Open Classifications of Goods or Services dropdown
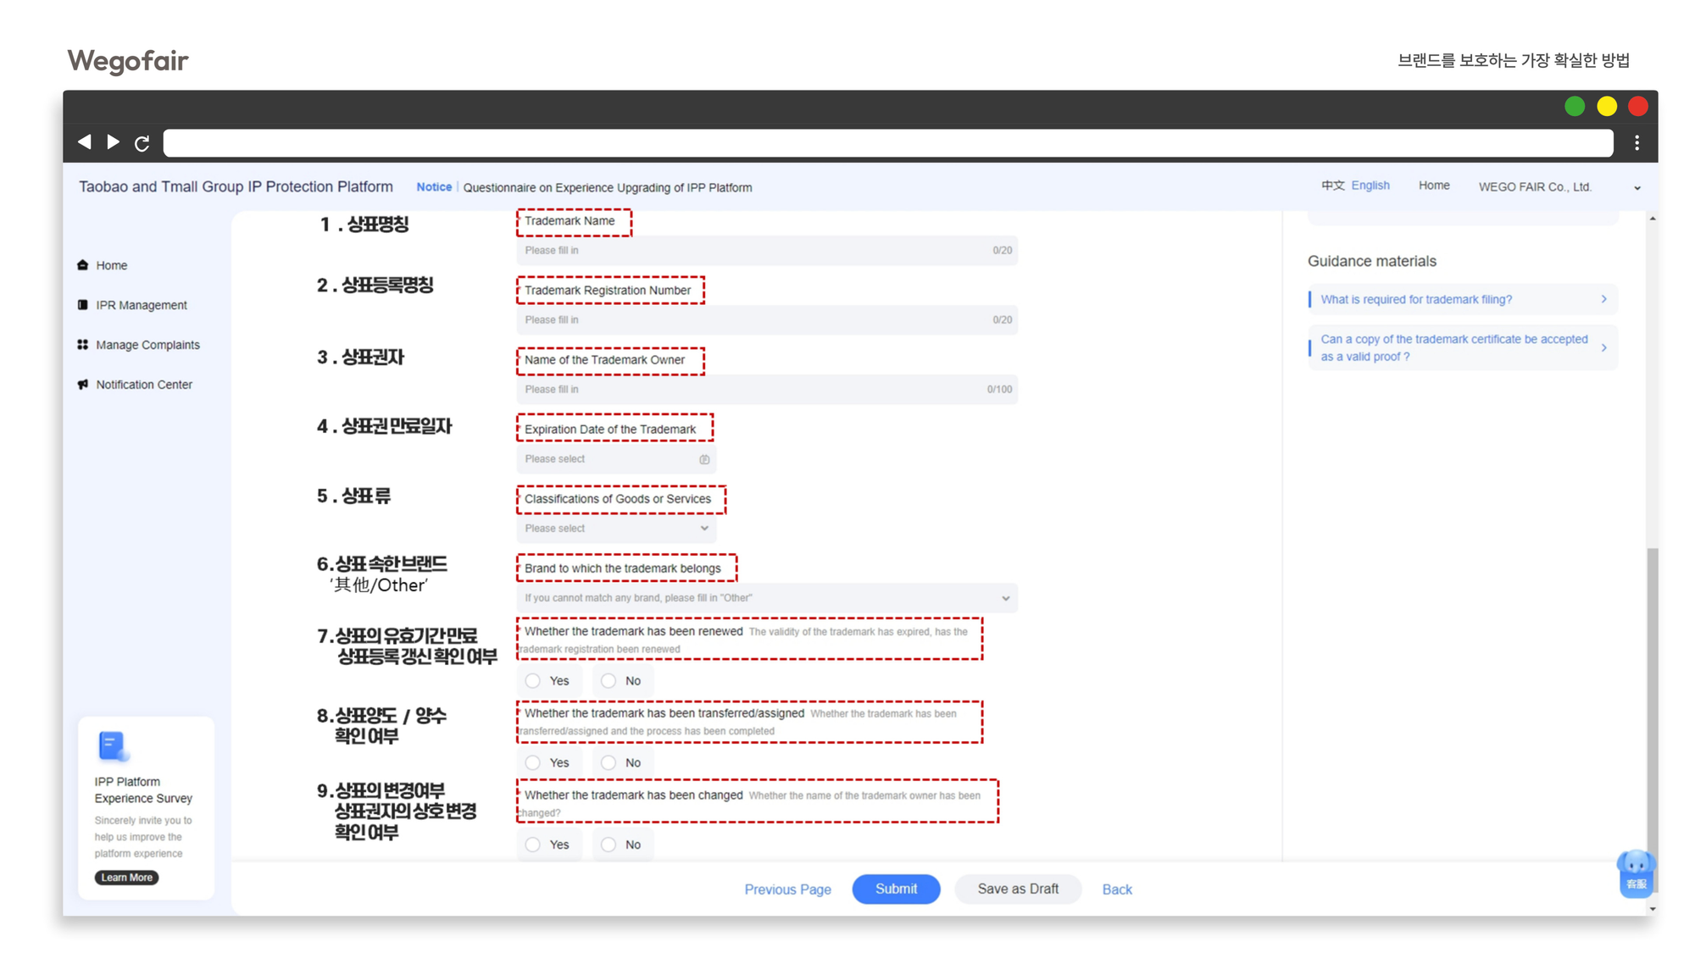The height and width of the screenshot is (953, 1695). point(616,529)
